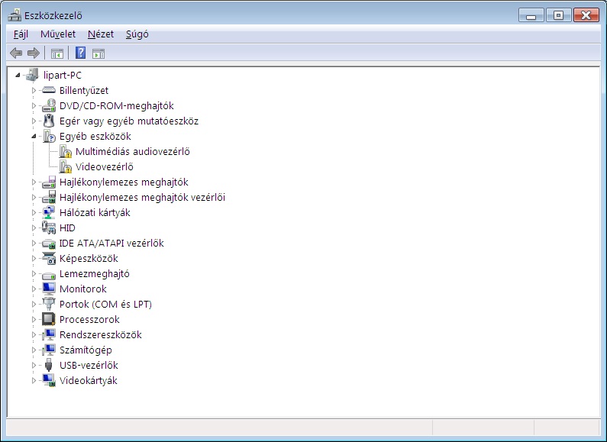
Task: Click the warning icon beside Videovezérlő
Action: pos(66,167)
